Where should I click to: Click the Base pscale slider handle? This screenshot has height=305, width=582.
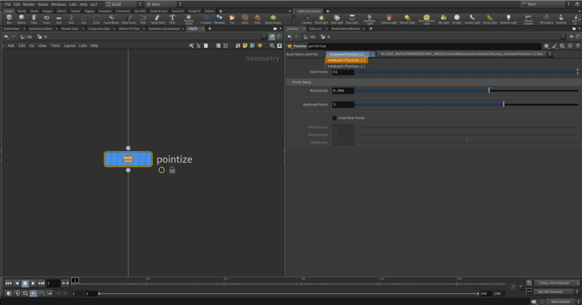(x=489, y=90)
